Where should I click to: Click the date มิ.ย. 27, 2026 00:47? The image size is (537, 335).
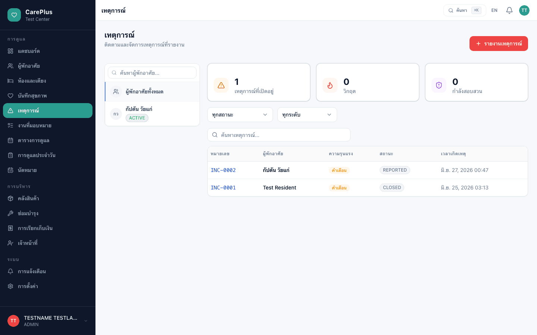click(x=465, y=170)
